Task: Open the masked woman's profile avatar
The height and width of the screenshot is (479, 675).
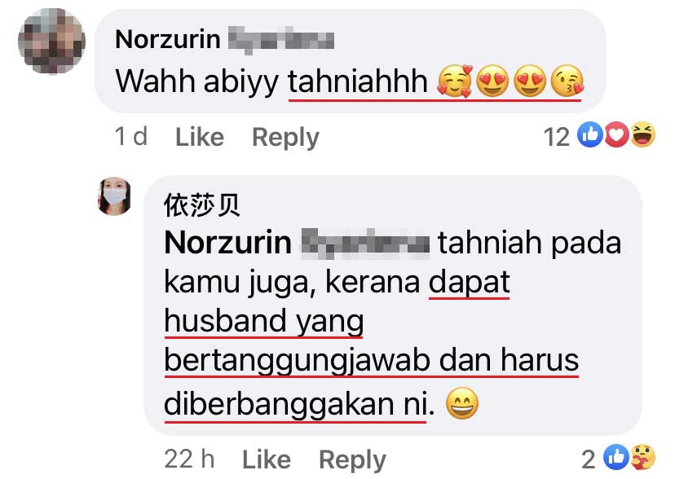Action: pos(114,196)
